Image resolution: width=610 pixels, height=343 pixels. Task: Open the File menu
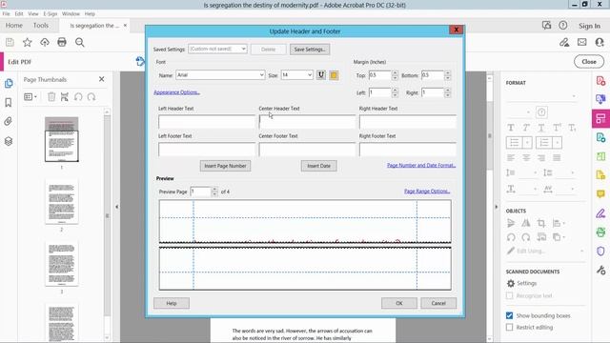pos(7,13)
